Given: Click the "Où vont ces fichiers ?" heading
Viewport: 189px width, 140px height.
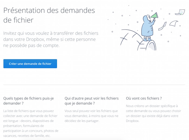Looking at the screenshot, I should pyautogui.click(x=144, y=98).
